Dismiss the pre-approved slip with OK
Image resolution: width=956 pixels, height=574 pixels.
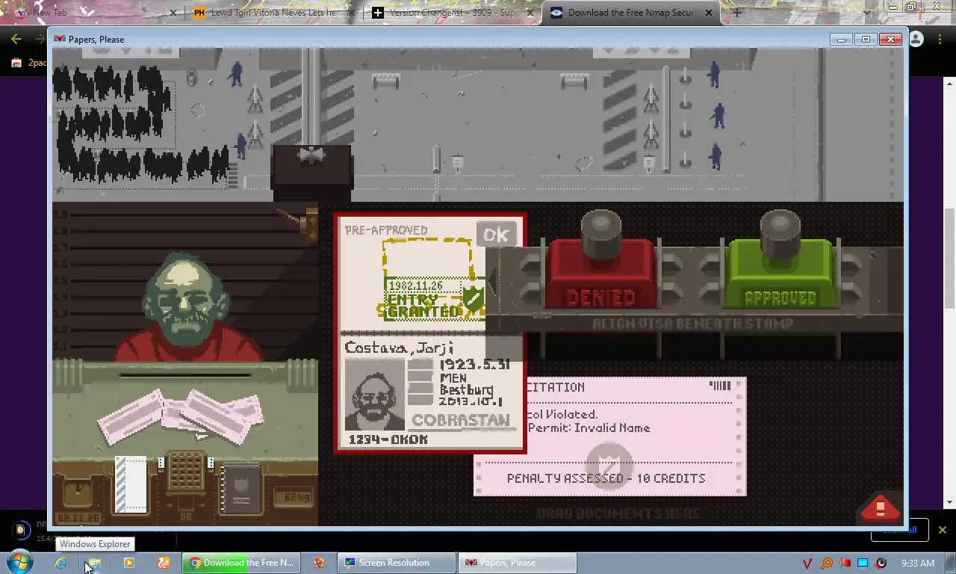[x=496, y=235]
